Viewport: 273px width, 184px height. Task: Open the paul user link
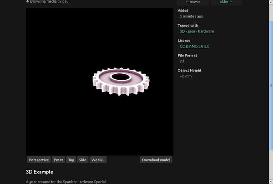click(66, 2)
